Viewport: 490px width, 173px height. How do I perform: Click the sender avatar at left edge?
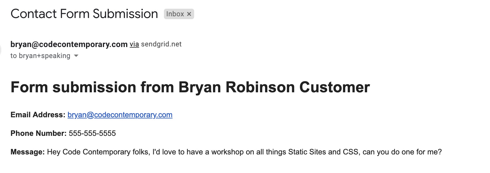[1, 50]
